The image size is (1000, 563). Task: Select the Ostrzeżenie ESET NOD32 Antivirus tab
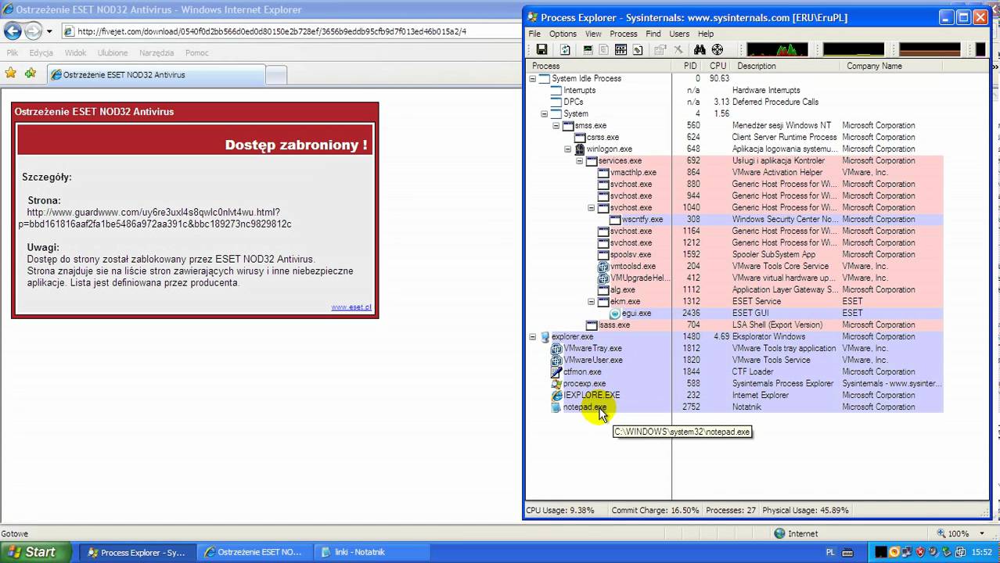(x=155, y=75)
